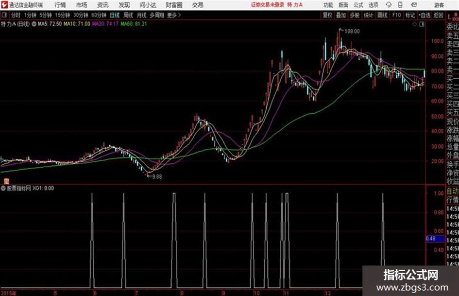459x296 pixels.
Task: Click the window layout icon at chart top right
Action: (422, 24)
